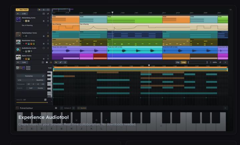Toggle the Clip mode button
Screen dimensions: 240x145
[x=178, y=62]
